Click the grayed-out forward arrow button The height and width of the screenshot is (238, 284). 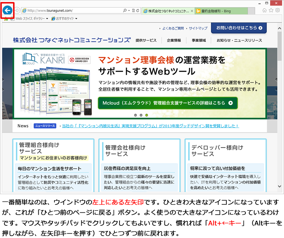(17, 10)
